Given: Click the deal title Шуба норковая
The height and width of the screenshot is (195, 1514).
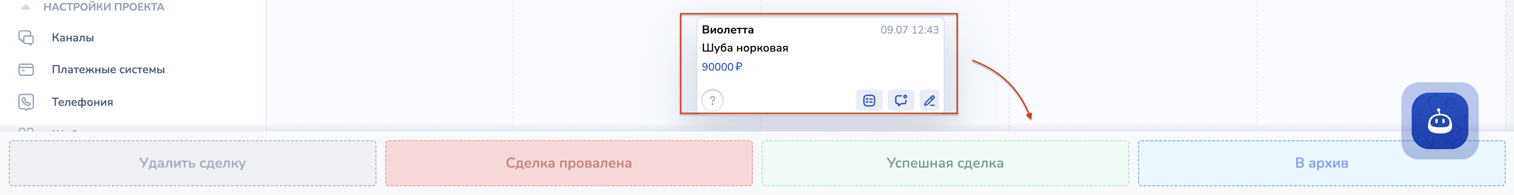Looking at the screenshot, I should pyautogui.click(x=745, y=48).
